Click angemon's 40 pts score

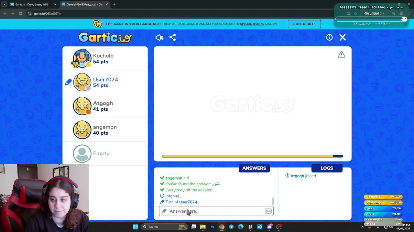click(x=101, y=133)
